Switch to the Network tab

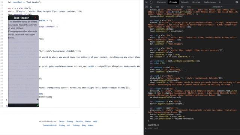pos(185,2)
